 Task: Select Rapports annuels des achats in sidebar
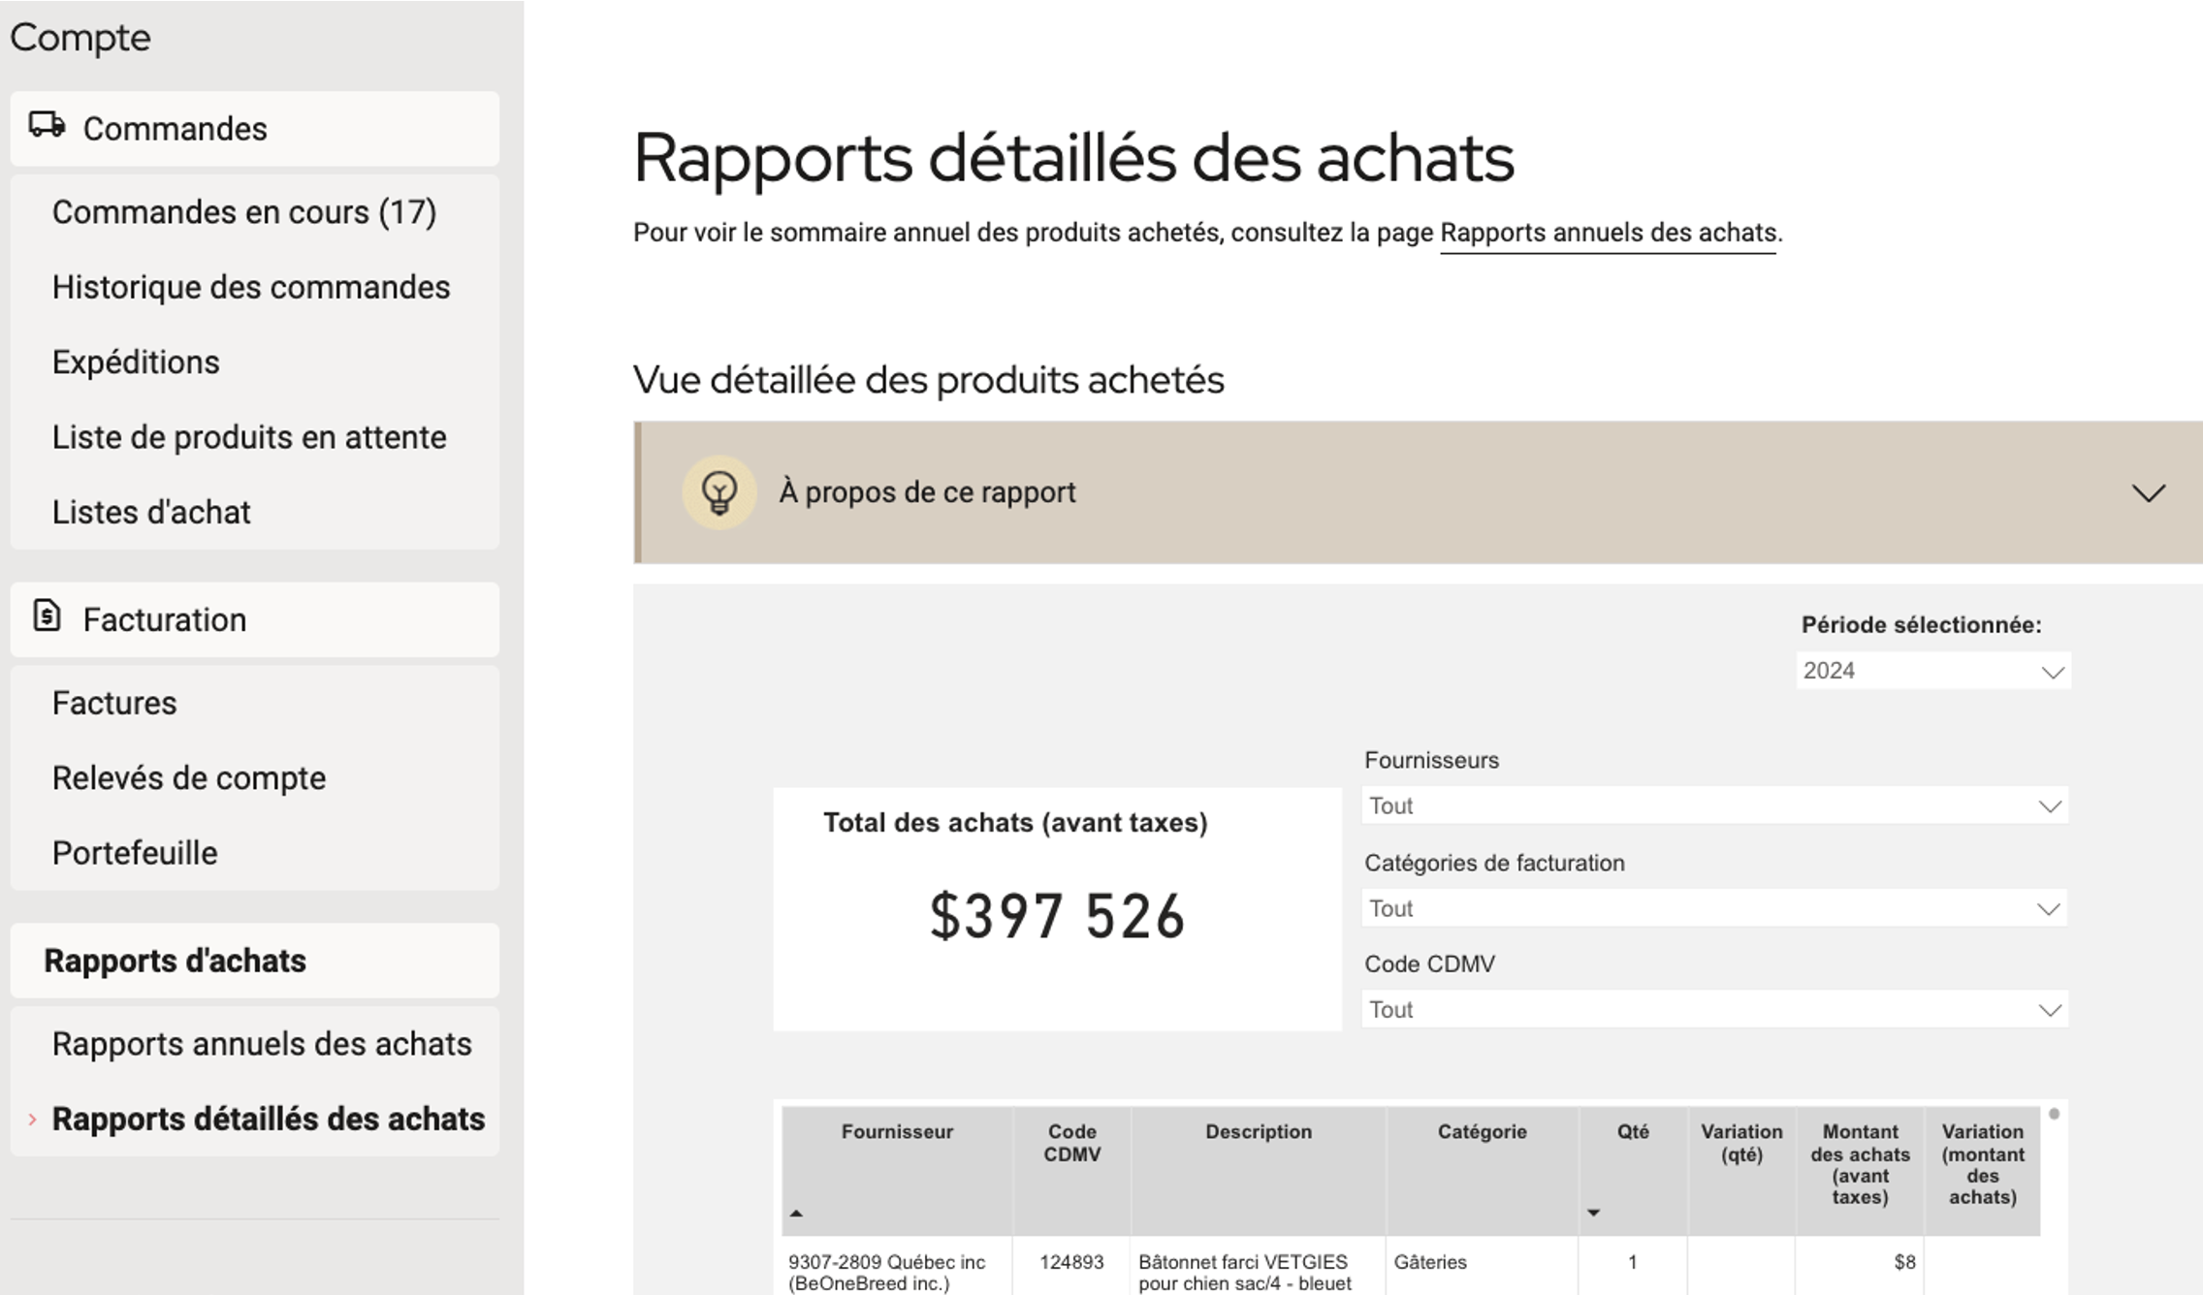262,1044
